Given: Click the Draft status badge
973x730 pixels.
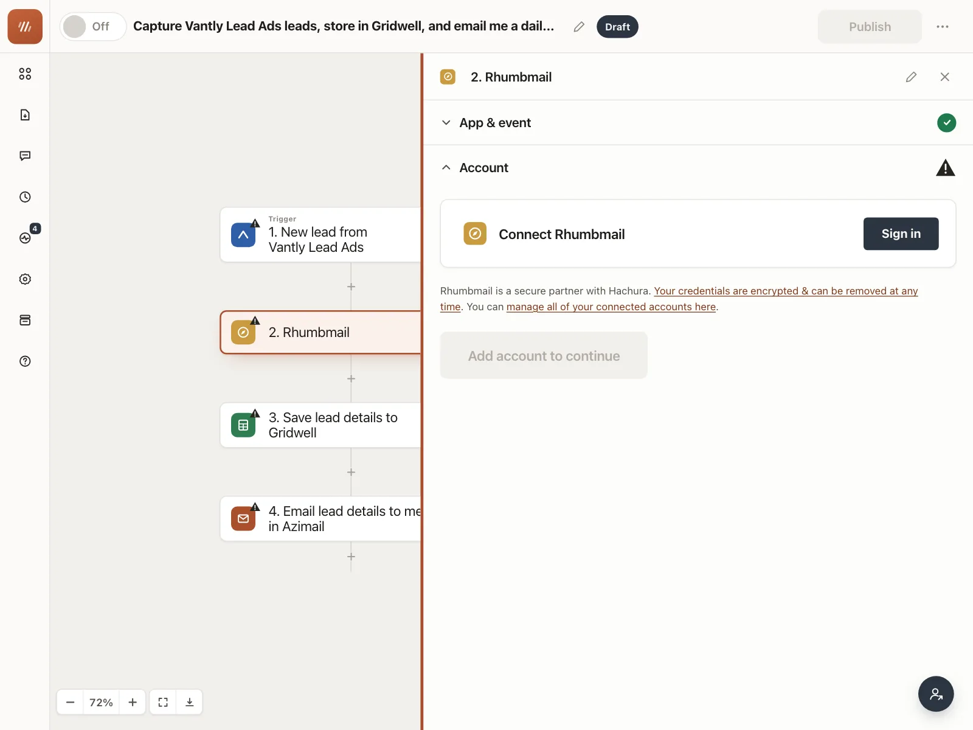Looking at the screenshot, I should (617, 27).
